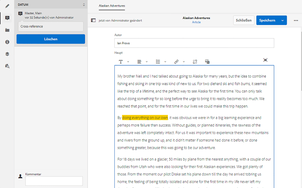Click the bold 'Alaskan Adventures' title in header
Viewport: 302px width, 188px height.
click(x=196, y=18)
